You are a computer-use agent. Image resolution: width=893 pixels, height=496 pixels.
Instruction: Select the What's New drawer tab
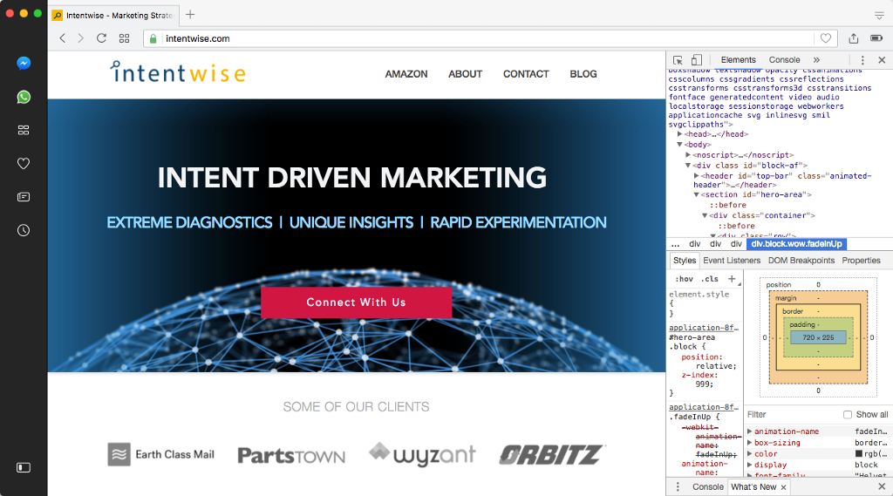click(753, 487)
